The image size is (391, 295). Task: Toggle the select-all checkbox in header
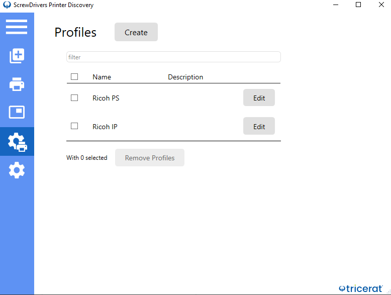point(74,76)
